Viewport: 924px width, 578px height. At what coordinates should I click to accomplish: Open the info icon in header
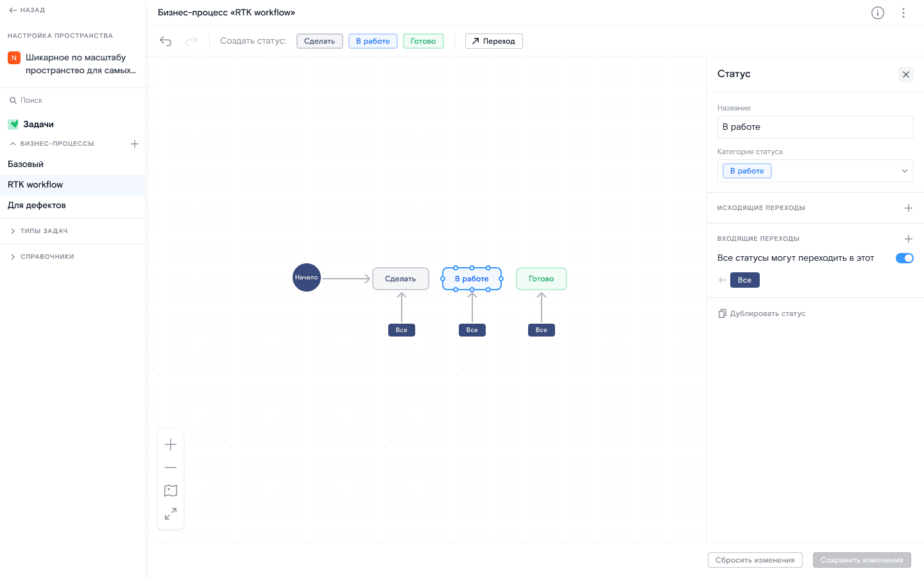878,13
